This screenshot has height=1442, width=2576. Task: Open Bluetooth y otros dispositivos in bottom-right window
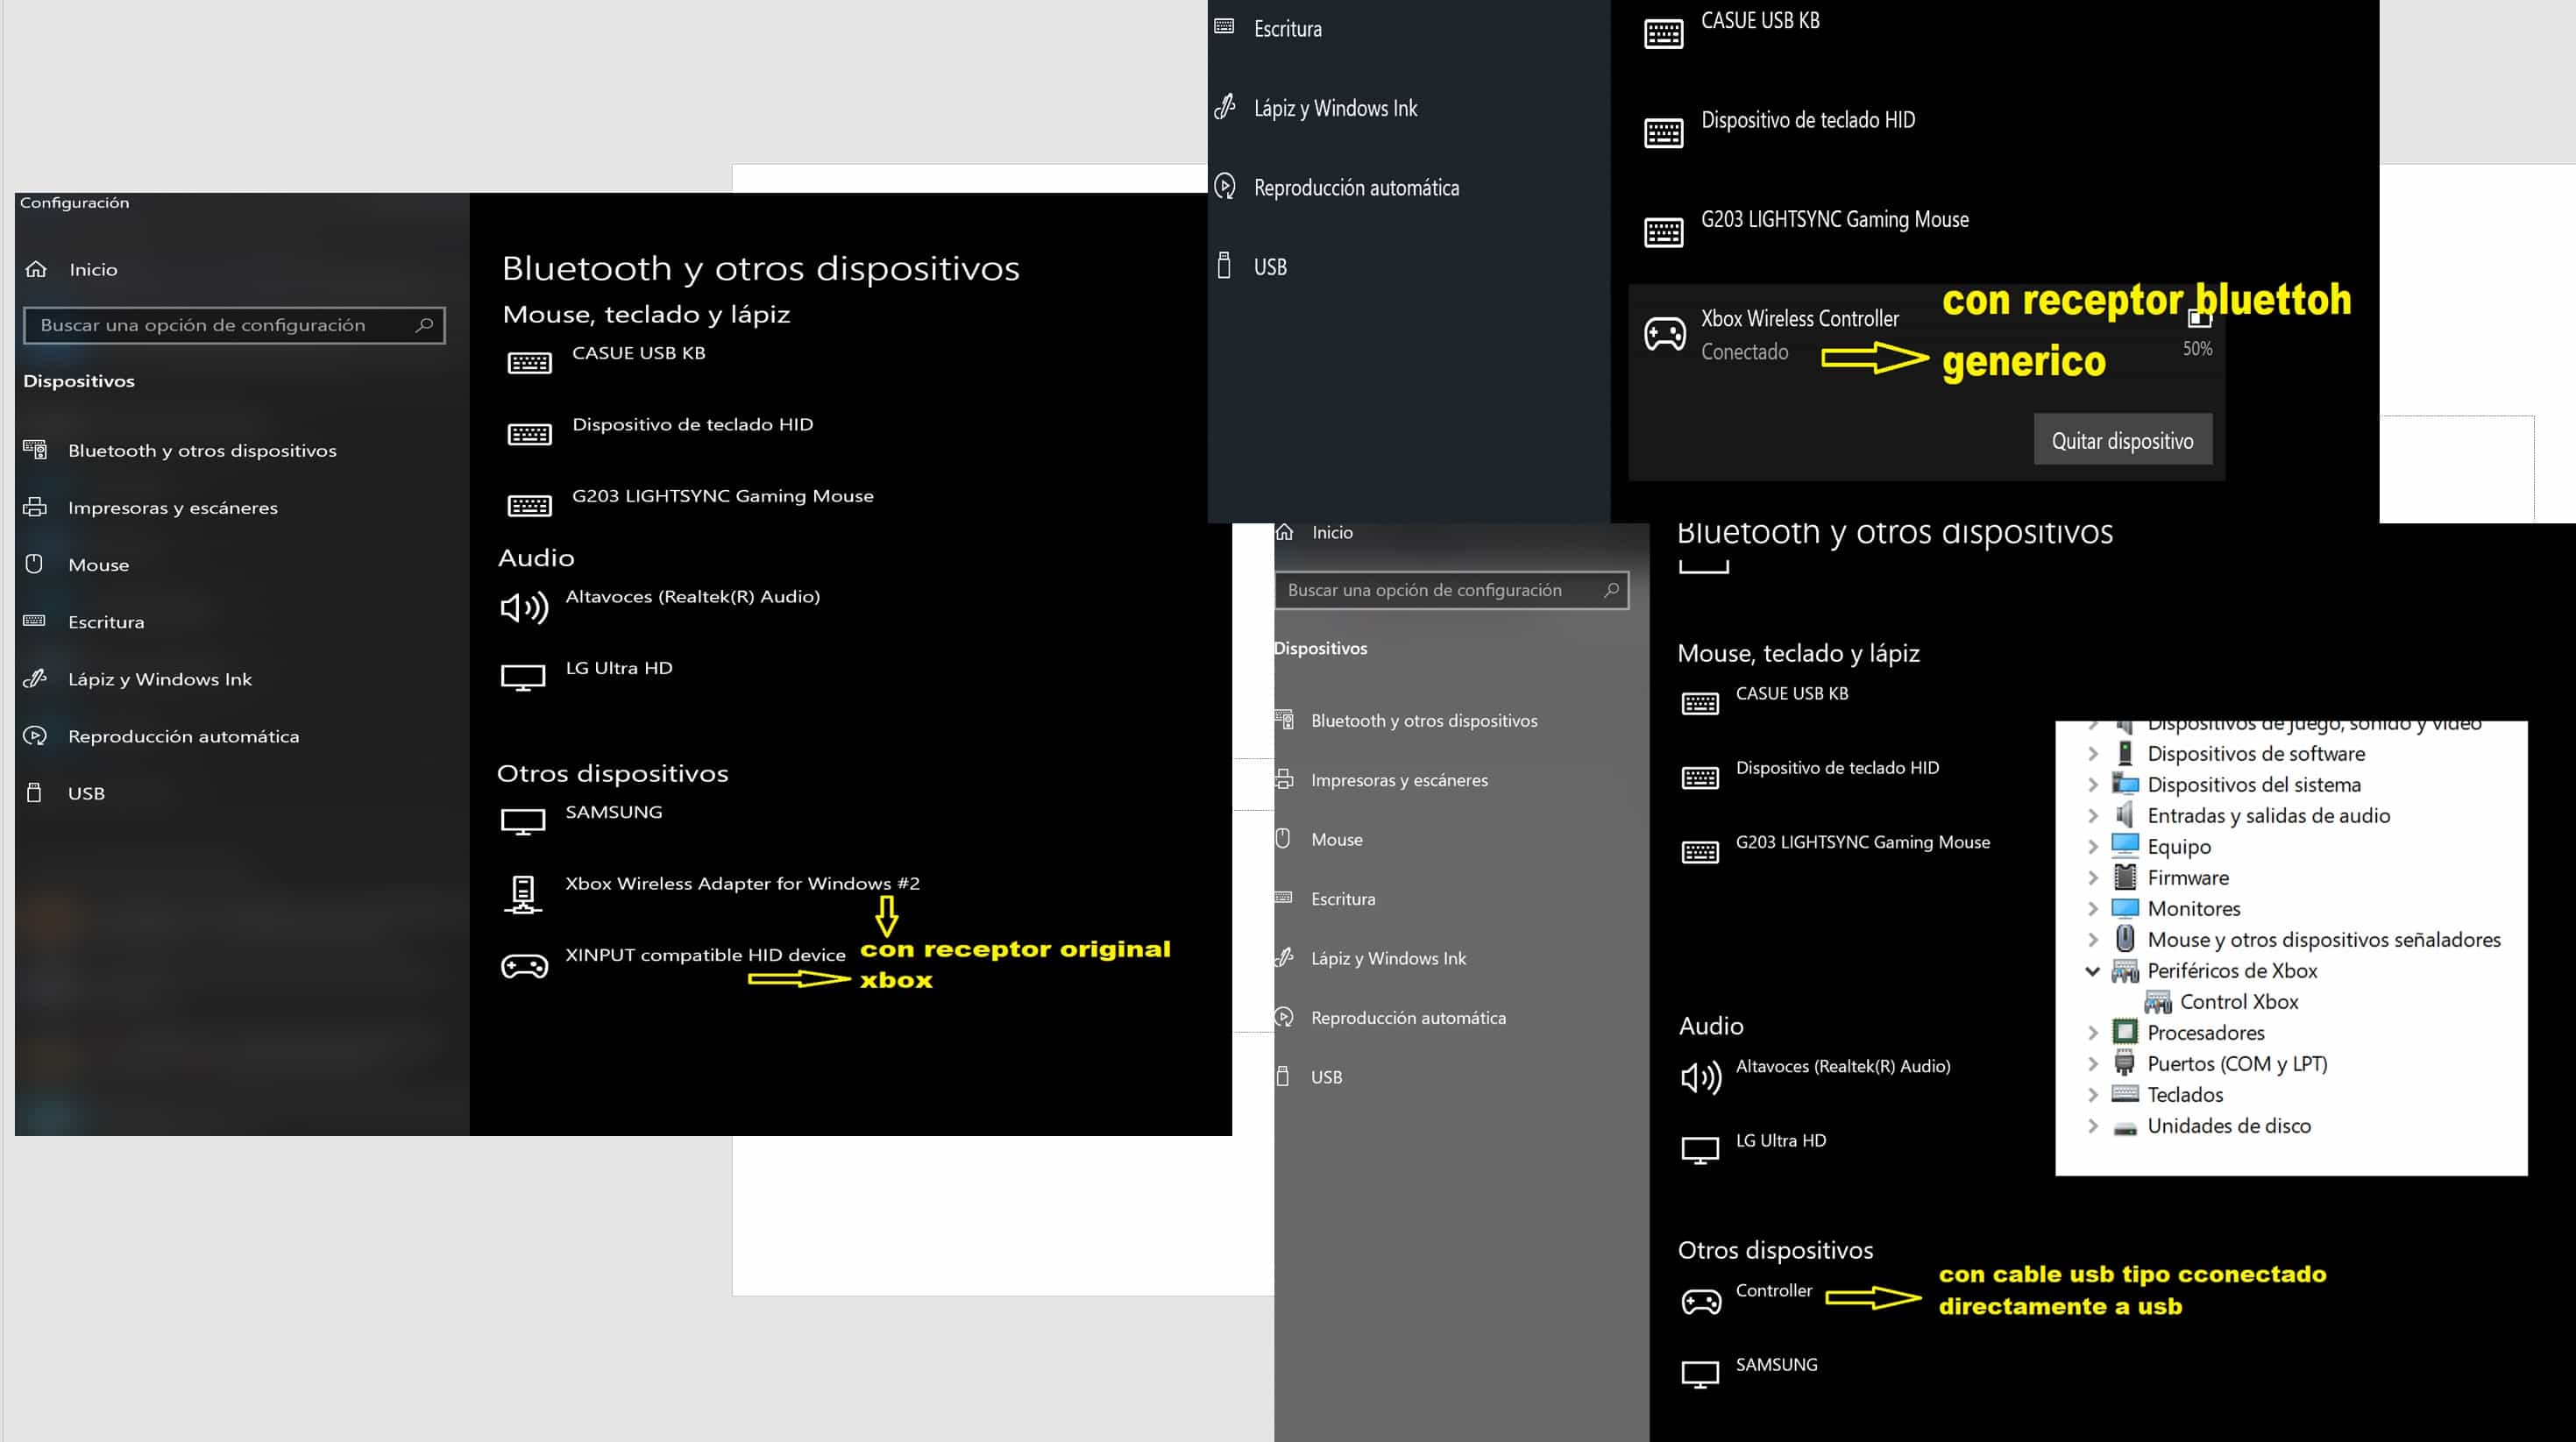tap(1424, 721)
